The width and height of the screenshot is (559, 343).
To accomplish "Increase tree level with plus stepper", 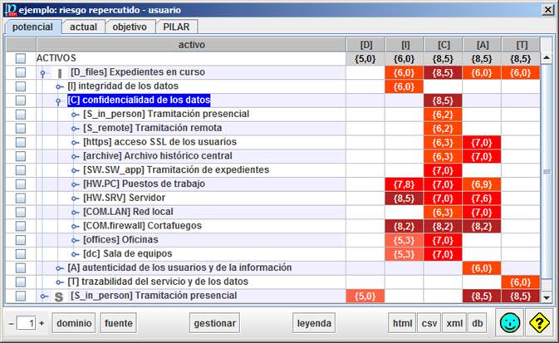I will point(40,323).
